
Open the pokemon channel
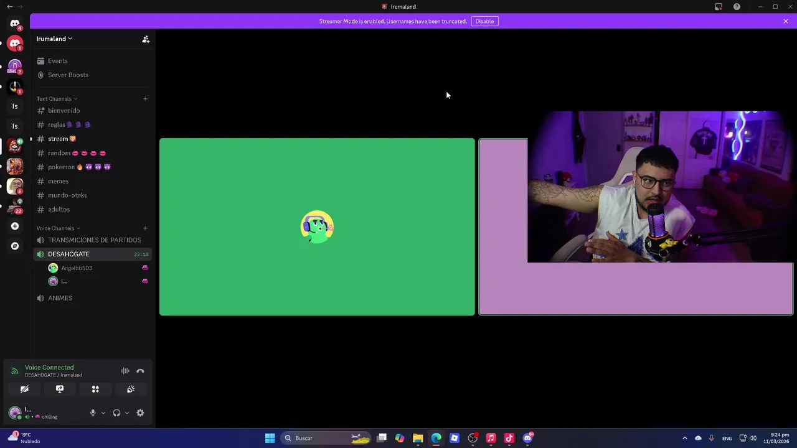click(x=92, y=167)
